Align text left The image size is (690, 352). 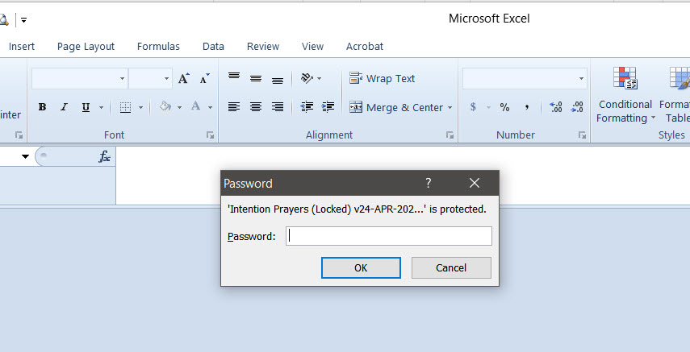click(234, 107)
